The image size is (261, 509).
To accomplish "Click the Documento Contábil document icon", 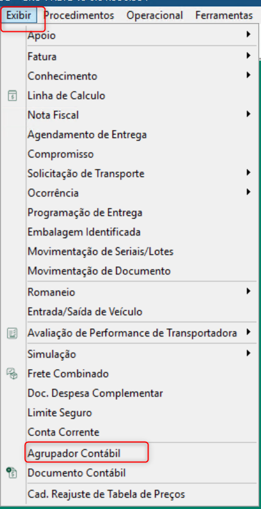I will click(12, 472).
